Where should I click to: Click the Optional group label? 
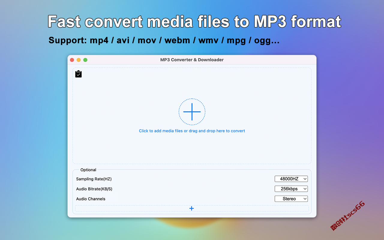(88, 170)
